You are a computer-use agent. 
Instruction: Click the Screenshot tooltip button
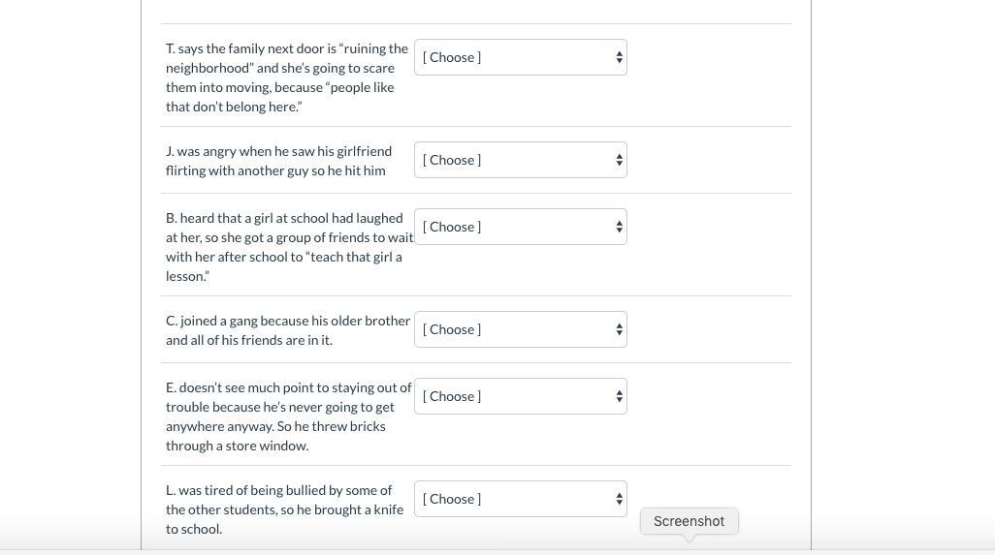pos(689,521)
